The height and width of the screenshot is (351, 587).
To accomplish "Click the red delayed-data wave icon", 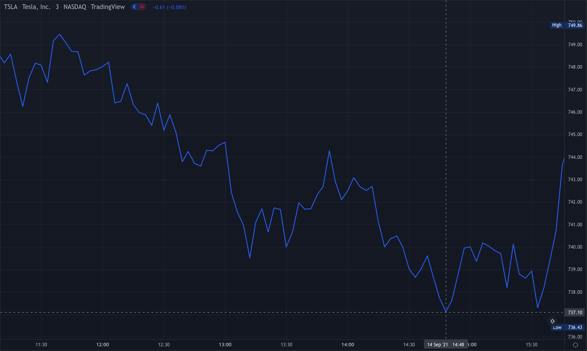I will (x=142, y=7).
